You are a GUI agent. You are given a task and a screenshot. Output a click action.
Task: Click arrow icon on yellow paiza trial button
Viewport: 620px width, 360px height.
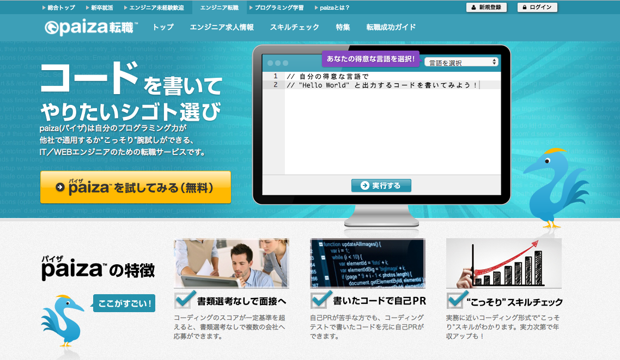(60, 187)
